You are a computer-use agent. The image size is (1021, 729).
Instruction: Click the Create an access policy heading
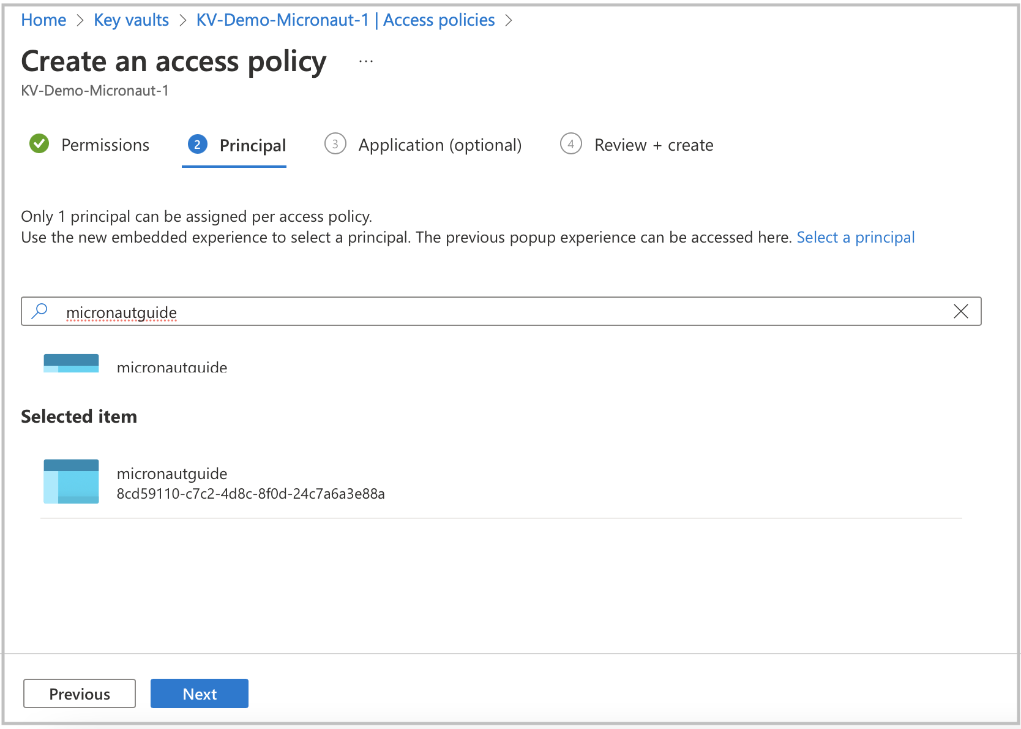174,62
